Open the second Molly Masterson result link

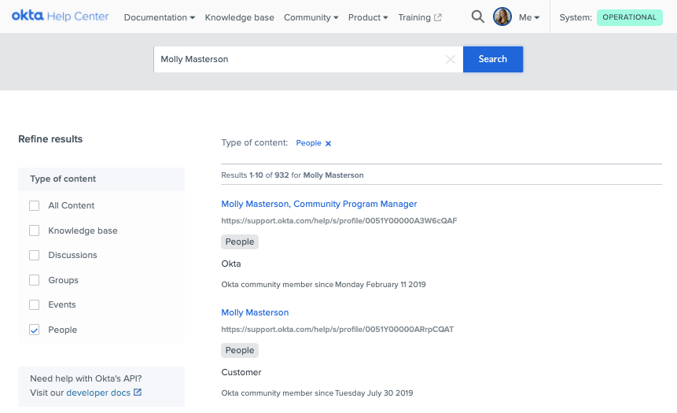255,312
